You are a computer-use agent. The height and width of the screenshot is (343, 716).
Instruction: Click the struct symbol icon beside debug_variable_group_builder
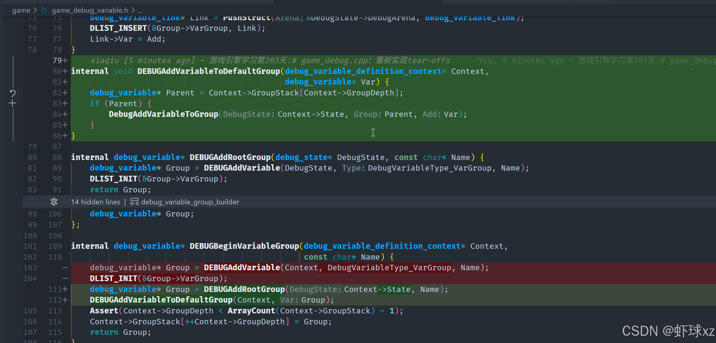(134, 202)
